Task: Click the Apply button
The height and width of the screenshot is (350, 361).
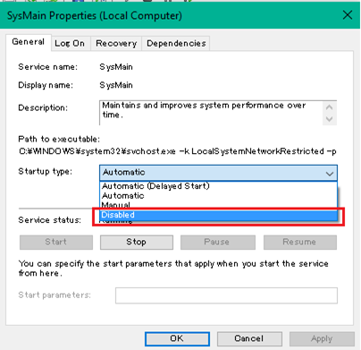Action: 322,338
